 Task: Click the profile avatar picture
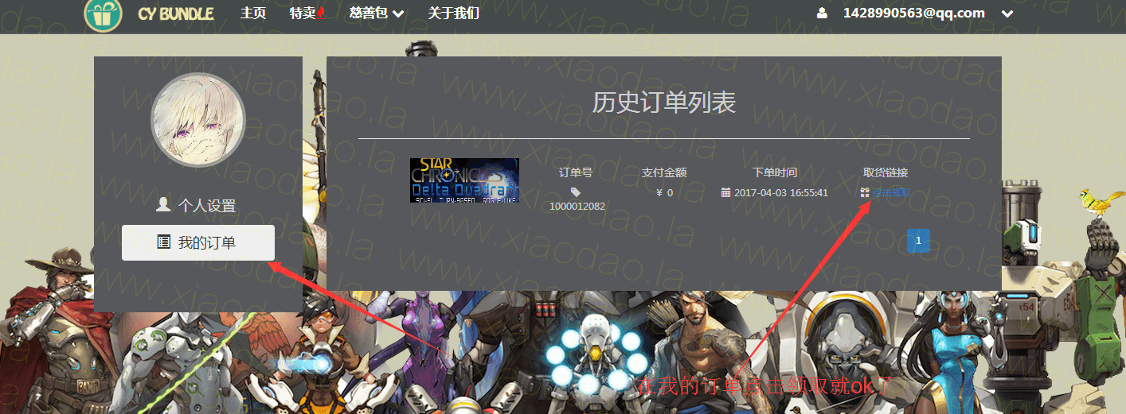coord(198,119)
